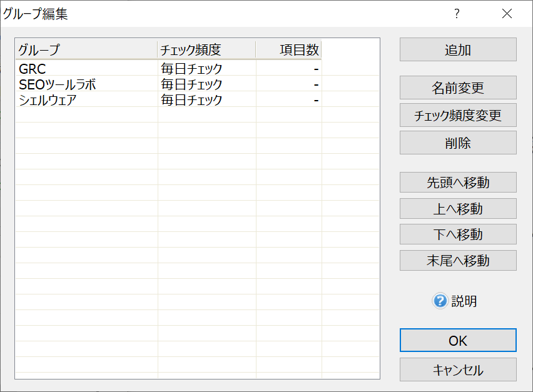Click the title bar ? help button
The width and height of the screenshot is (533, 392).
coord(457,14)
